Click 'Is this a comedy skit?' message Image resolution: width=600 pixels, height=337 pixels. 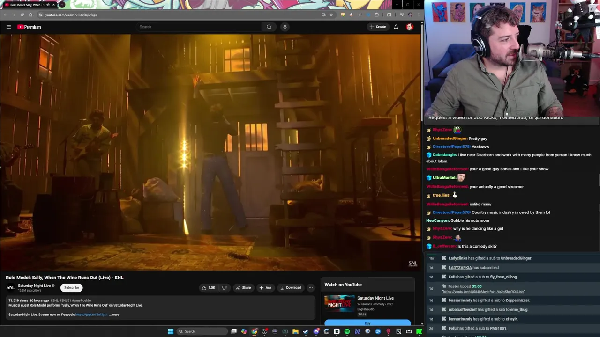pos(477,246)
